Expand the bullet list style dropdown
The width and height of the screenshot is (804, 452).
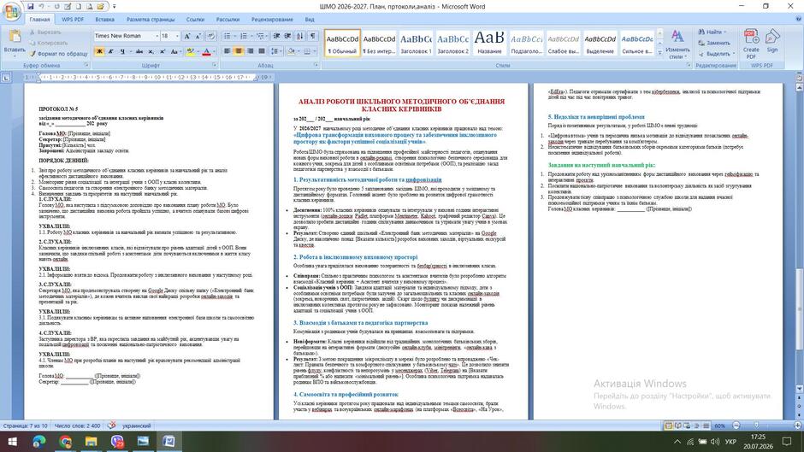(235, 36)
